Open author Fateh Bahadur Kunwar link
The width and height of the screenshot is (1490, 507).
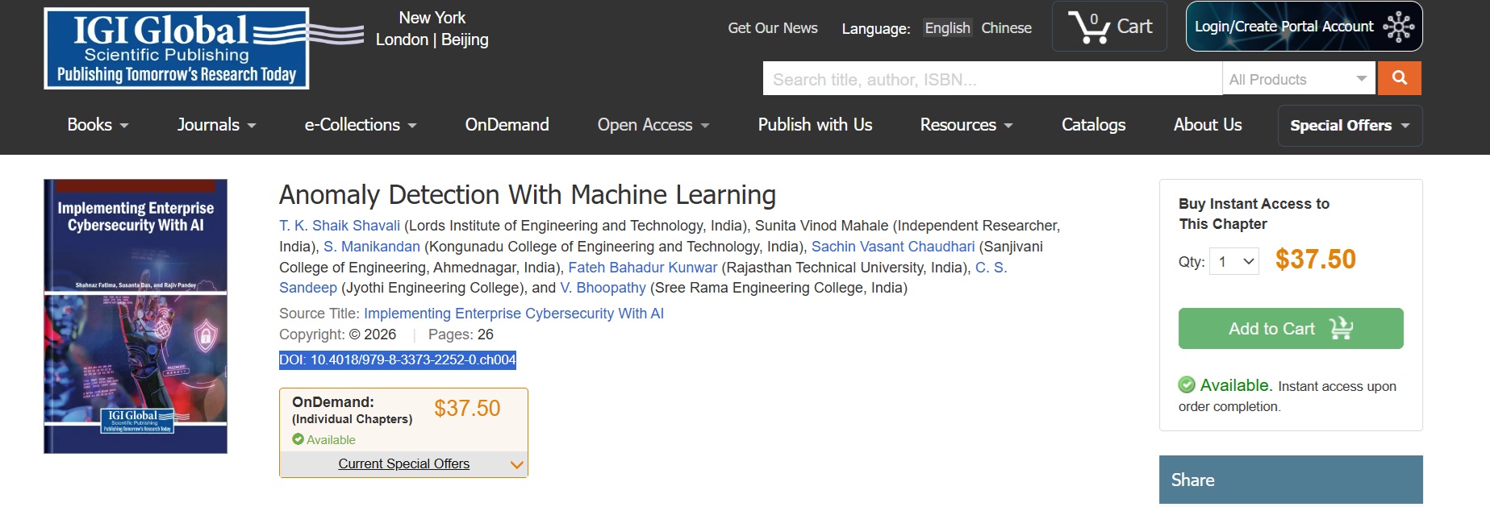pos(642,268)
